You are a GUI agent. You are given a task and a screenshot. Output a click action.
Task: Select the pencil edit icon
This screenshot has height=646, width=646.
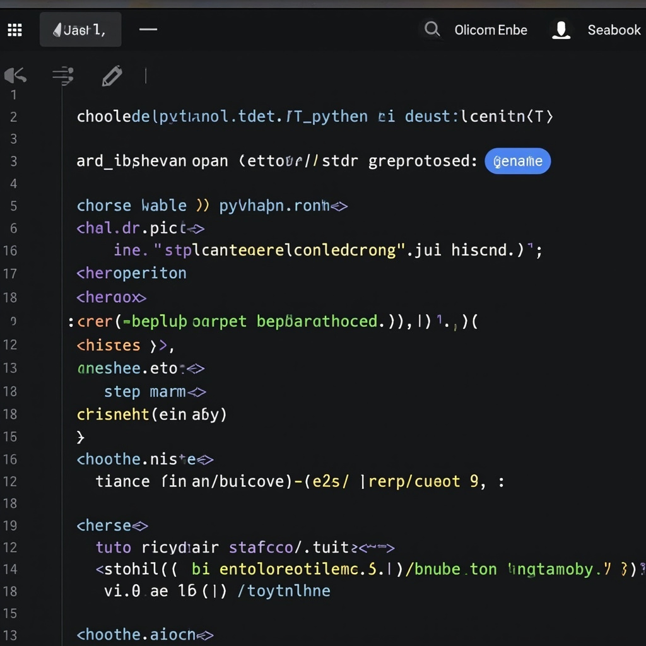coord(112,76)
